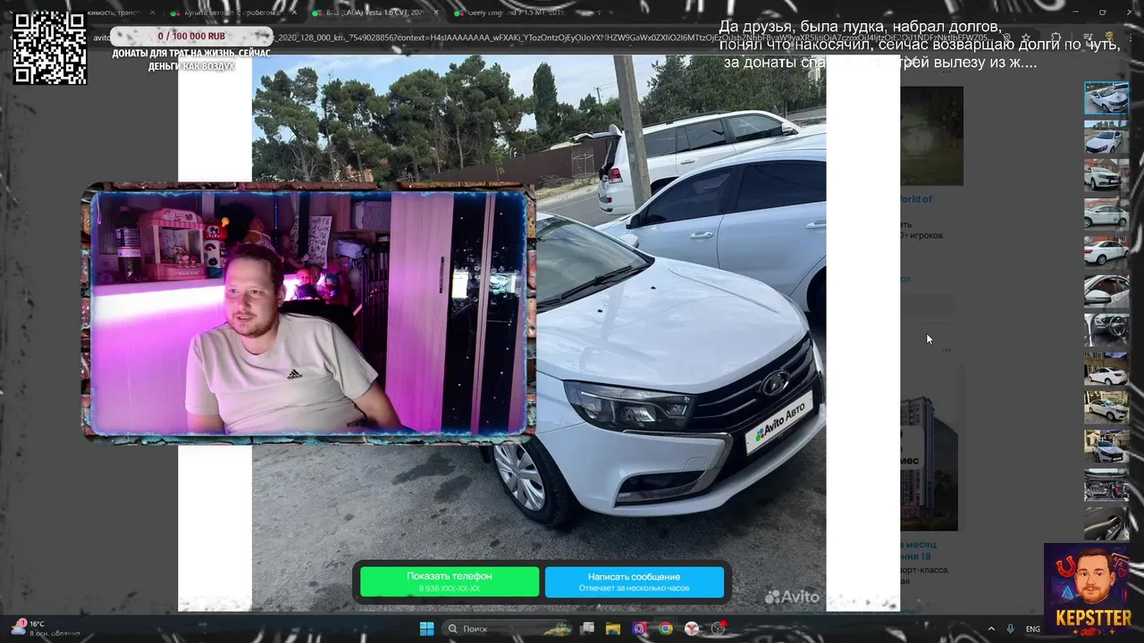The width and height of the screenshot is (1144, 643).
Task: Expand the system tray hidden icons chevron
Action: coord(990,629)
